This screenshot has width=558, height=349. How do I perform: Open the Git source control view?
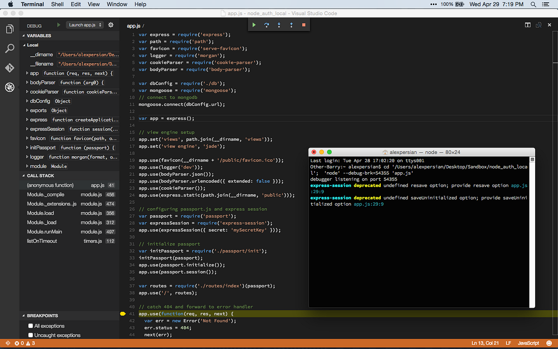pyautogui.click(x=9, y=68)
